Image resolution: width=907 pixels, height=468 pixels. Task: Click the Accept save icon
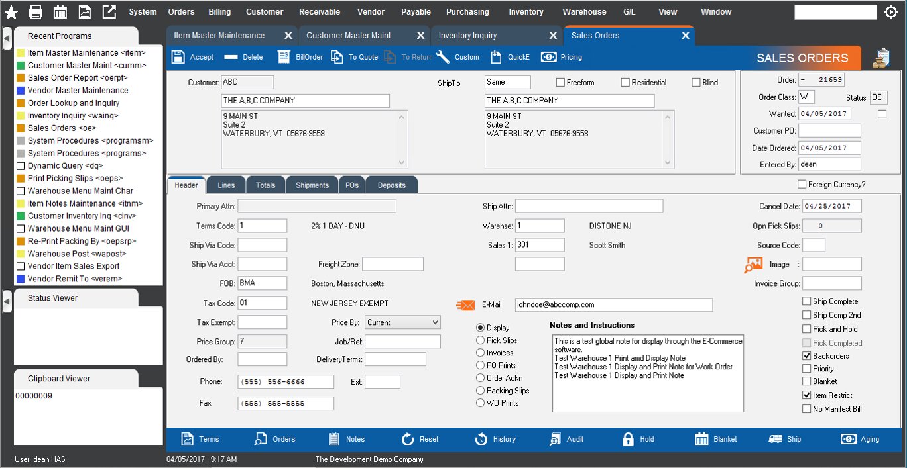pyautogui.click(x=178, y=57)
